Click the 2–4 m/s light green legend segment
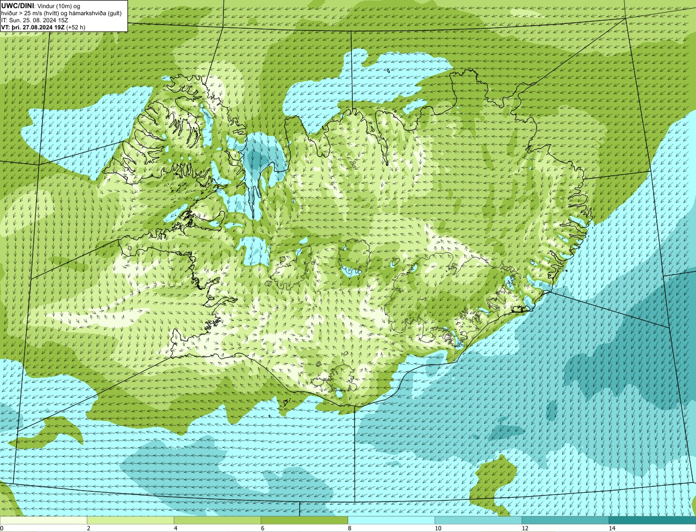696x532 pixels. (x=130, y=520)
